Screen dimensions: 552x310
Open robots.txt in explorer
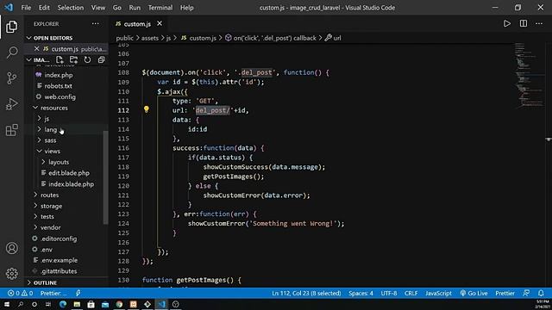[58, 86]
